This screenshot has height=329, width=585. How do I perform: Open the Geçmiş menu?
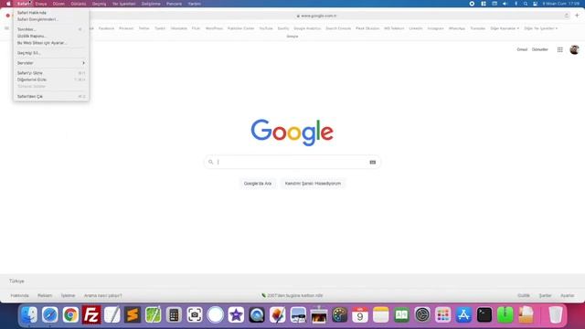[100, 4]
